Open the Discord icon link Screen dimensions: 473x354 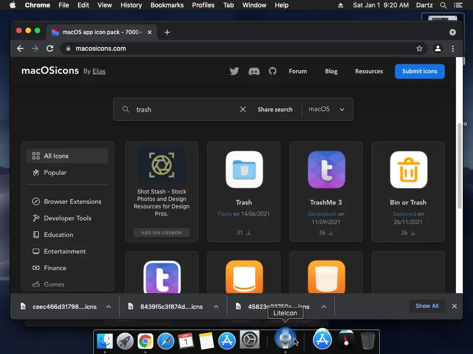254,71
